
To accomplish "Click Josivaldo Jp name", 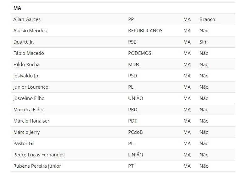I will coord(26,76).
